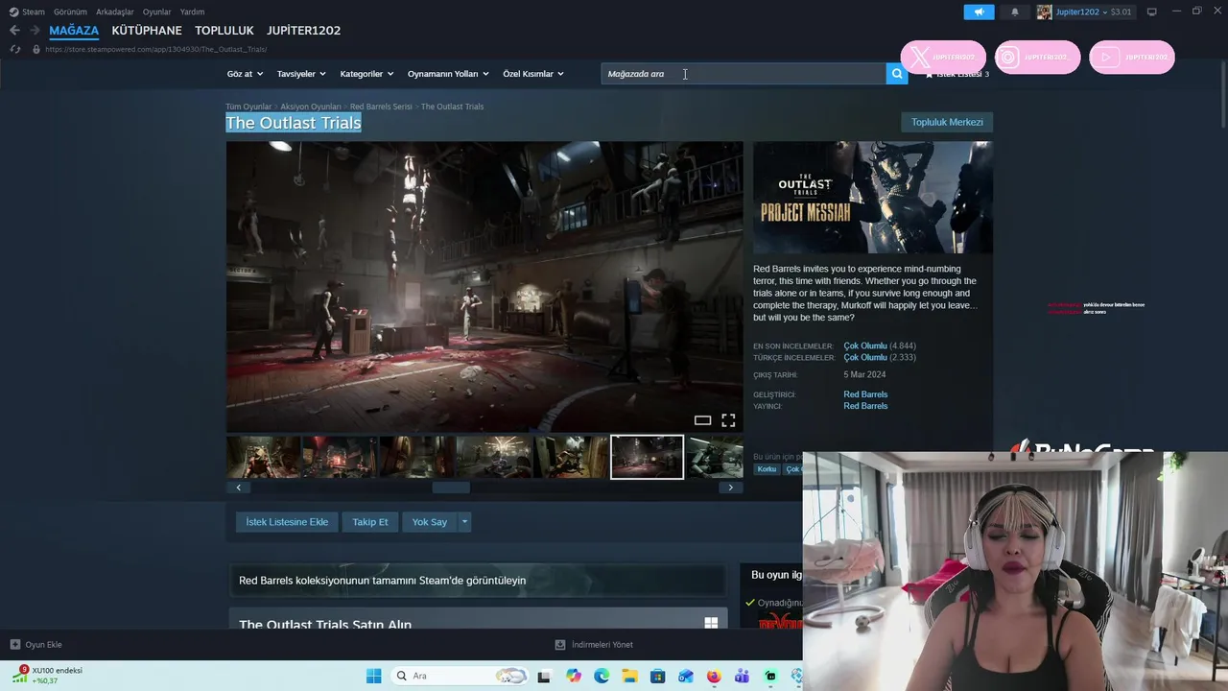Open Firefox from the taskbar
1228x691 pixels.
pos(714,676)
